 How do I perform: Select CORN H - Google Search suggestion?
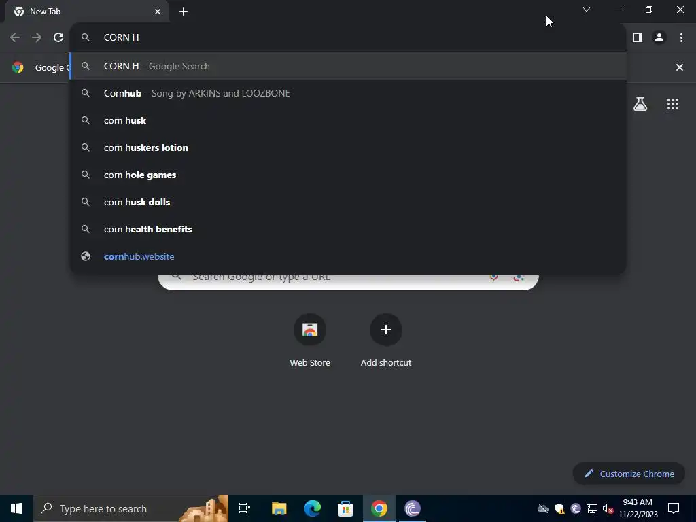click(x=349, y=66)
